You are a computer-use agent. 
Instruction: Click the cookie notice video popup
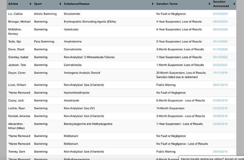[211, 158]
